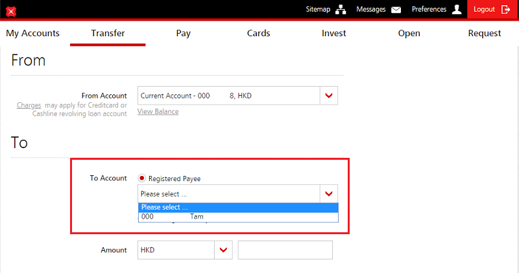Switch to the Pay tab
Image resolution: width=519 pixels, height=273 pixels.
pos(183,33)
